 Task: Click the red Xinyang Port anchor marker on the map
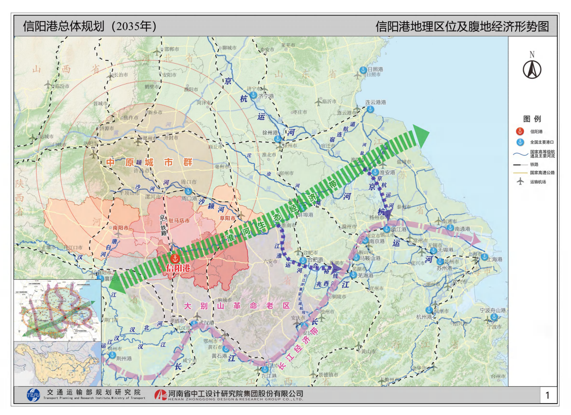click(175, 258)
